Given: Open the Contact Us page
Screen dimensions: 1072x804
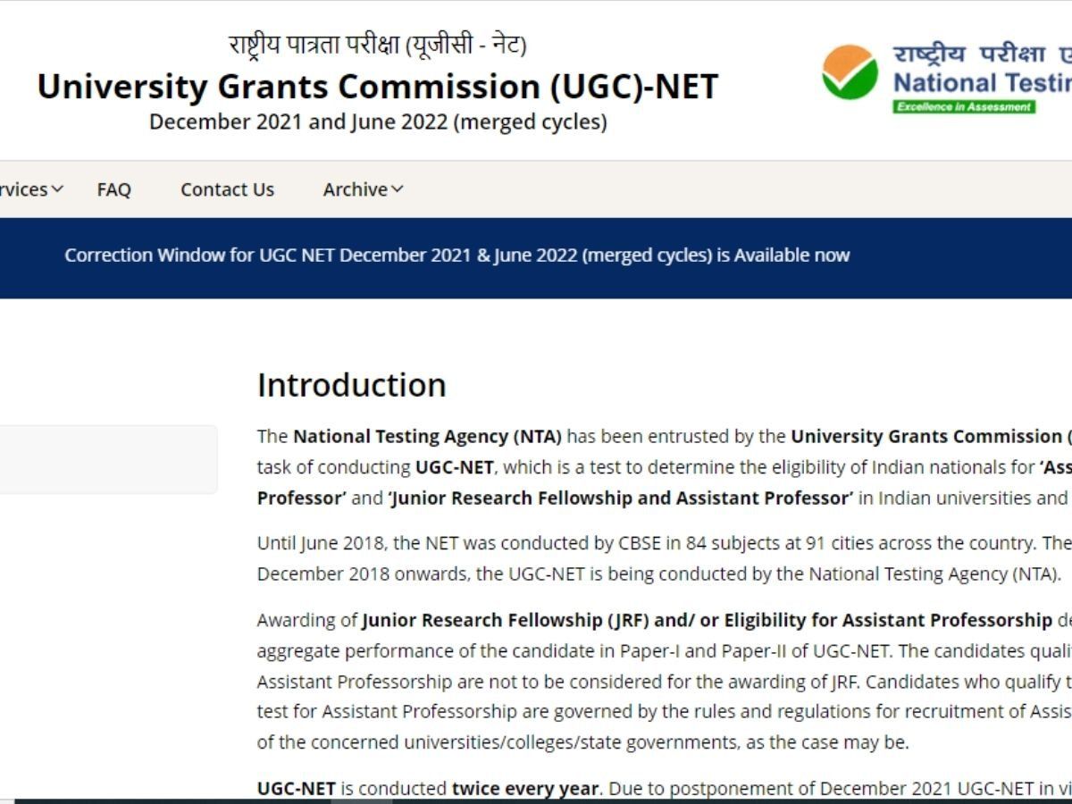Looking at the screenshot, I should tap(228, 189).
